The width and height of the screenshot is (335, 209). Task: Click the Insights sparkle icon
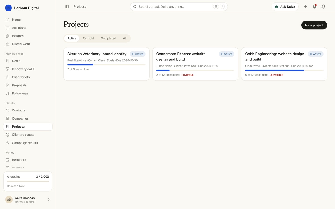coord(8,36)
